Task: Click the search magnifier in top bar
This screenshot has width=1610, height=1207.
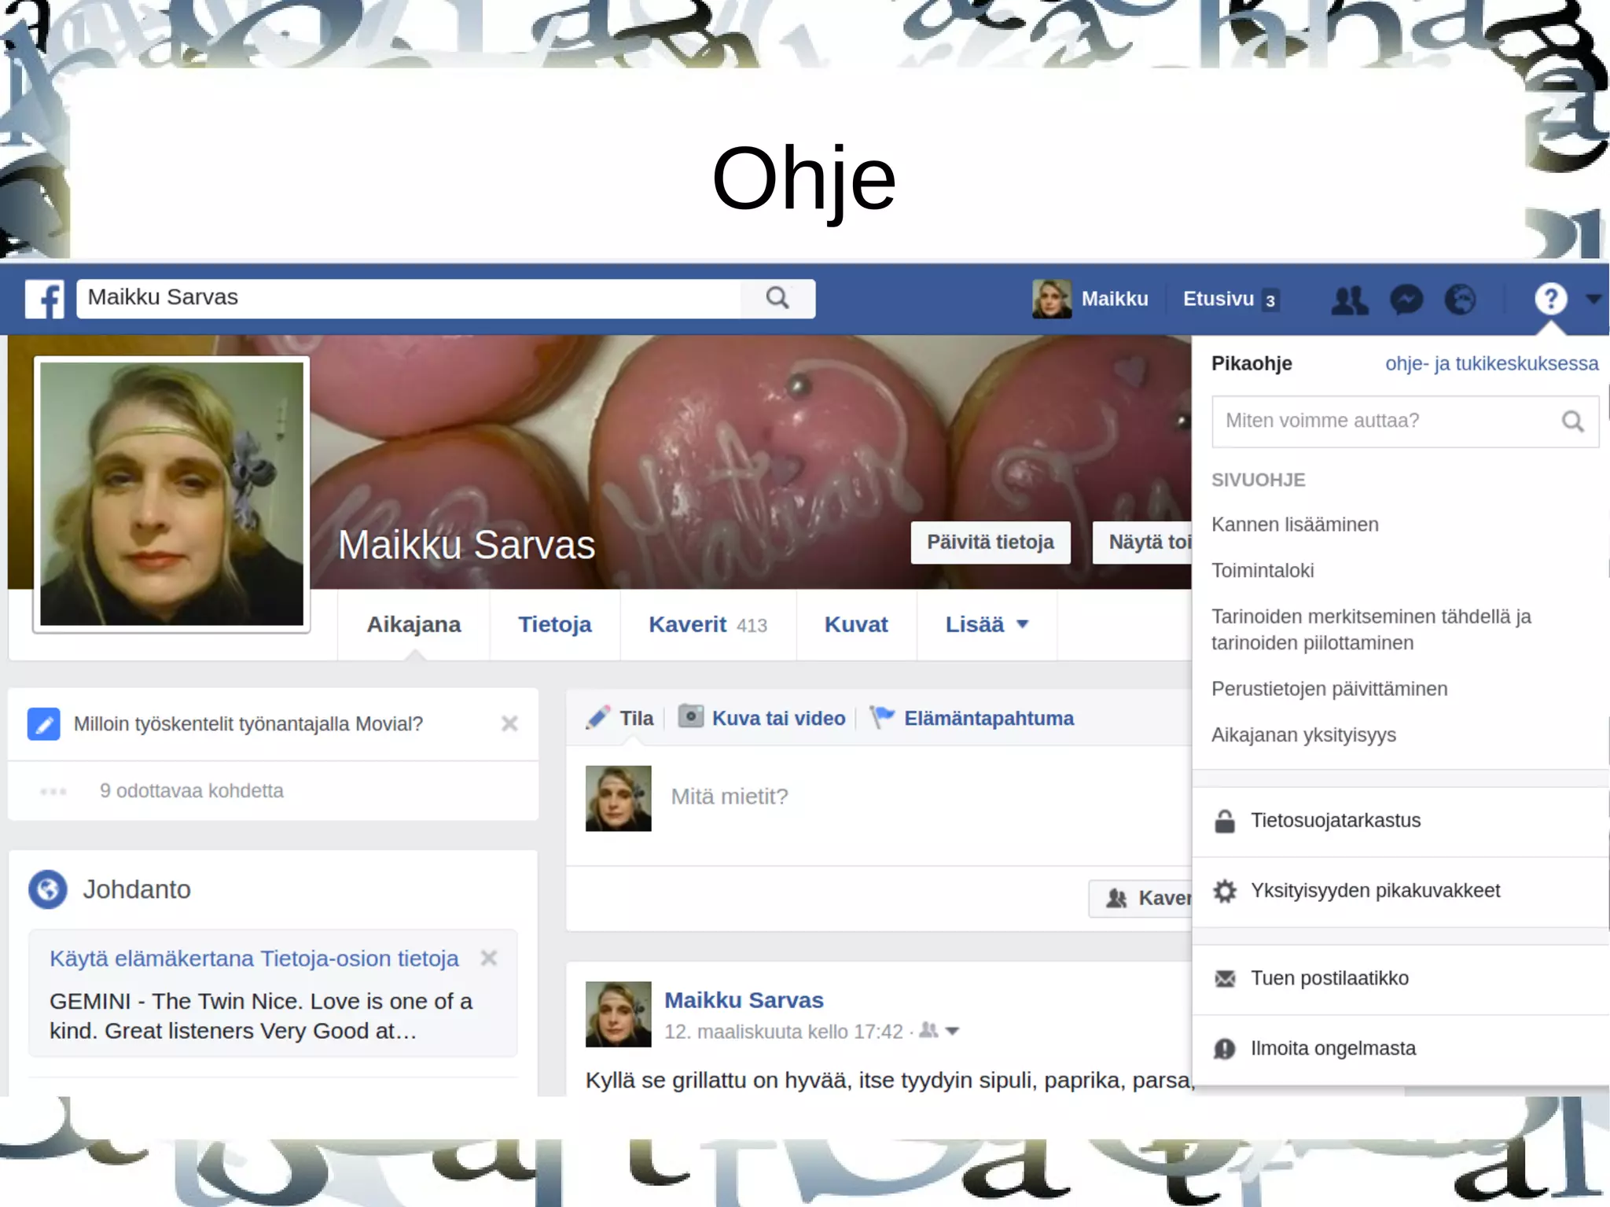Action: (x=777, y=298)
